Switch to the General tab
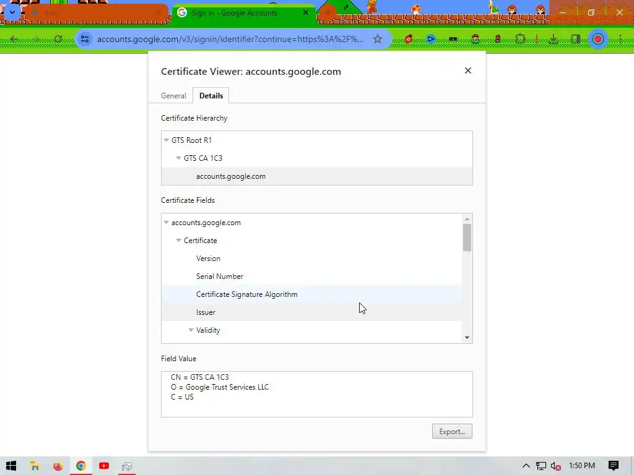Image resolution: width=634 pixels, height=475 pixels. [173, 96]
